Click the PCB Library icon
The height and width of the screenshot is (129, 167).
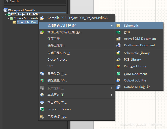[x=118, y=60]
